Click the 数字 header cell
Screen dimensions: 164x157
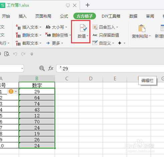[x=37, y=85]
